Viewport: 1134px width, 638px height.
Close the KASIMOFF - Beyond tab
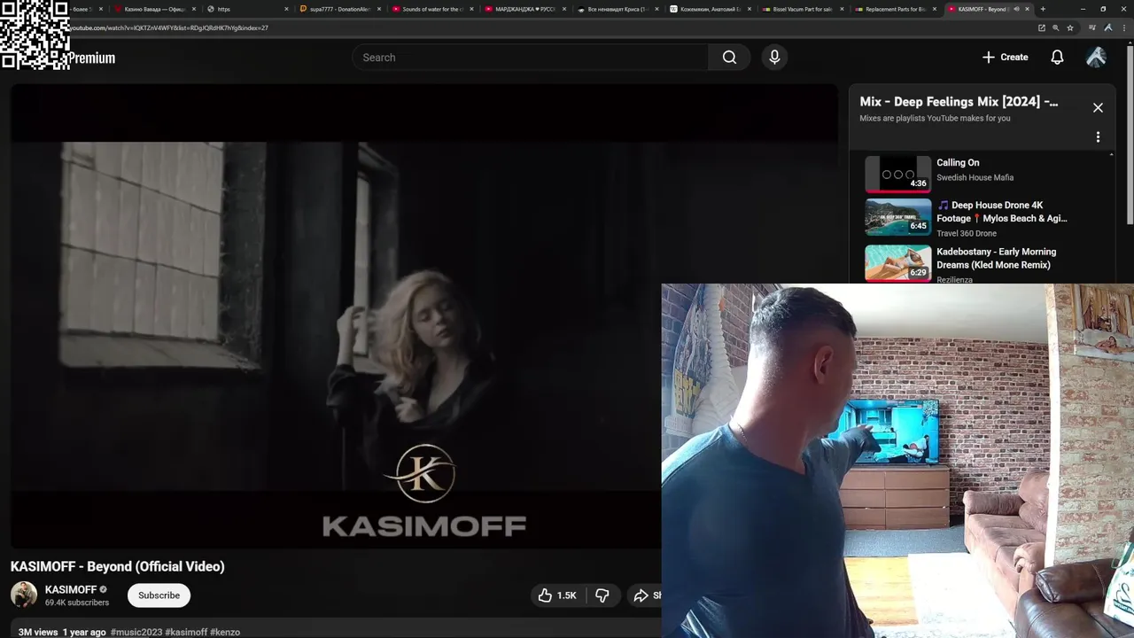pos(1028,9)
